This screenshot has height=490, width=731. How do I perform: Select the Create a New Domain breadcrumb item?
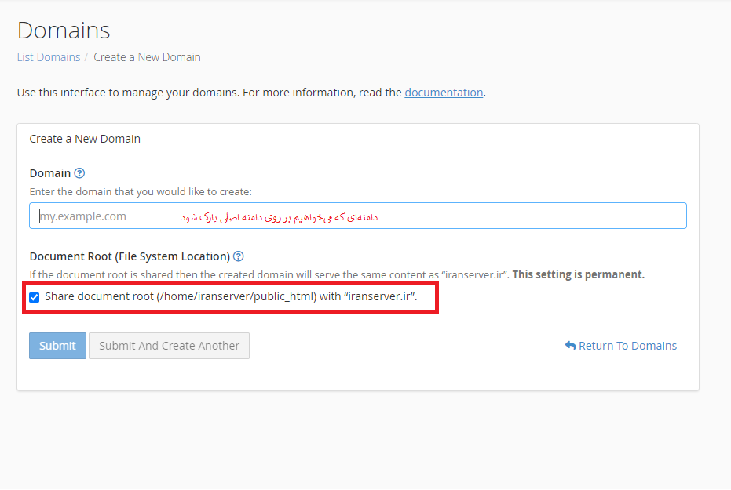point(147,57)
